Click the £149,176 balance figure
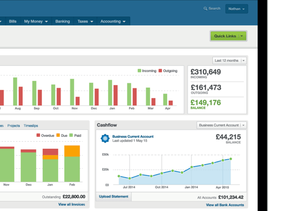Screen dimensions: 281x211 click(x=206, y=103)
